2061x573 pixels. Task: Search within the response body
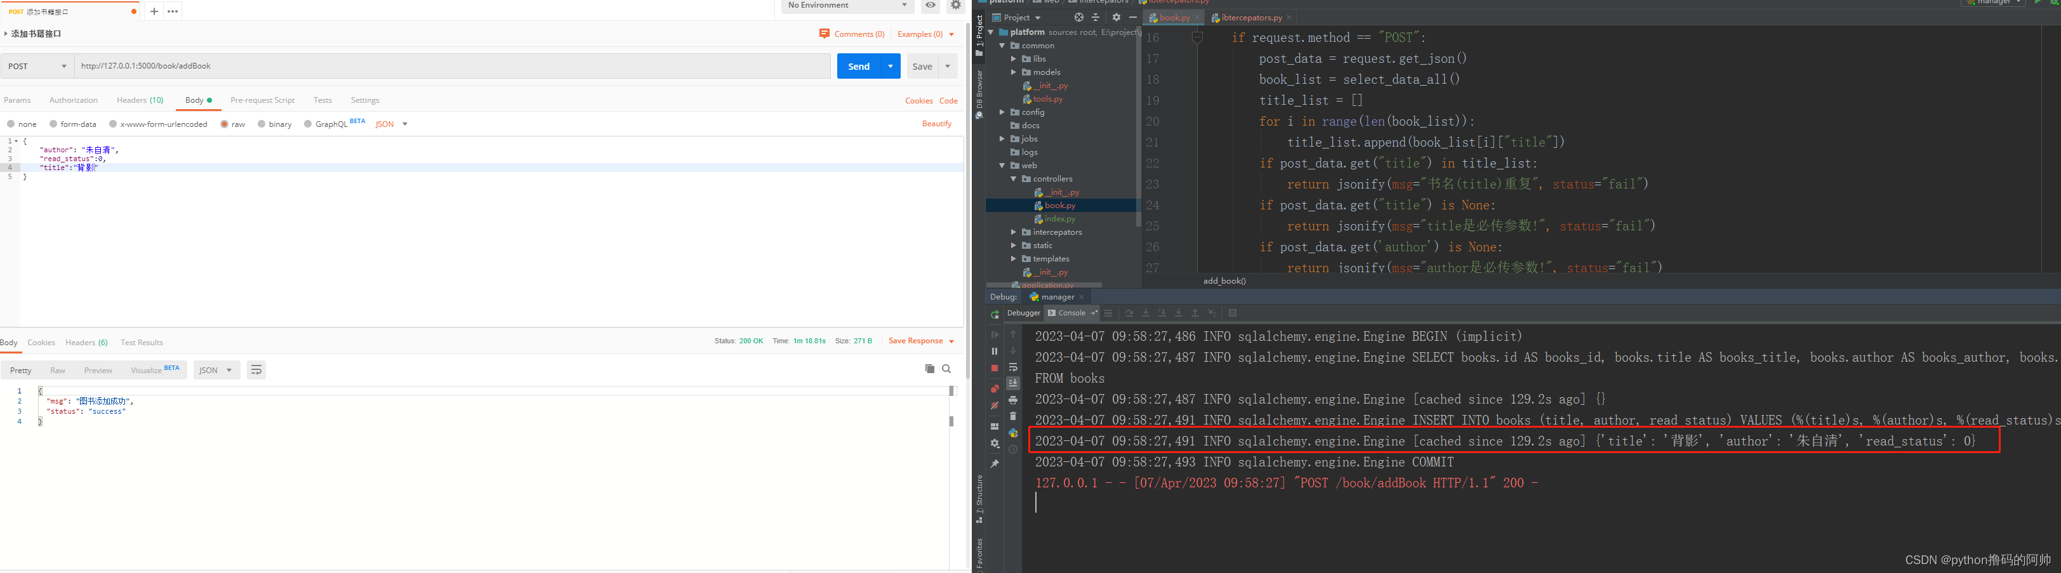point(946,369)
